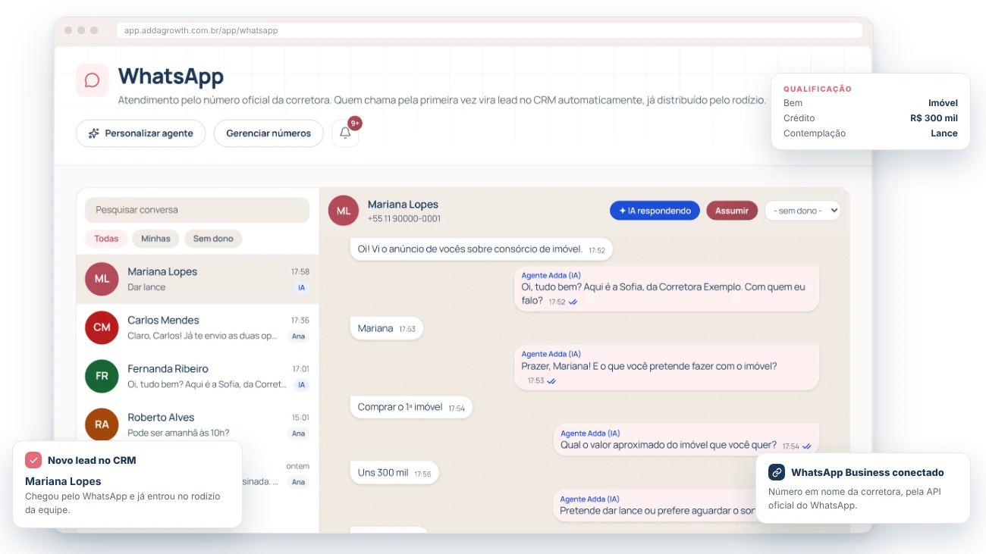Click the Crédito R$ 300 mil value
Image resolution: width=986 pixels, height=554 pixels.
[934, 118]
